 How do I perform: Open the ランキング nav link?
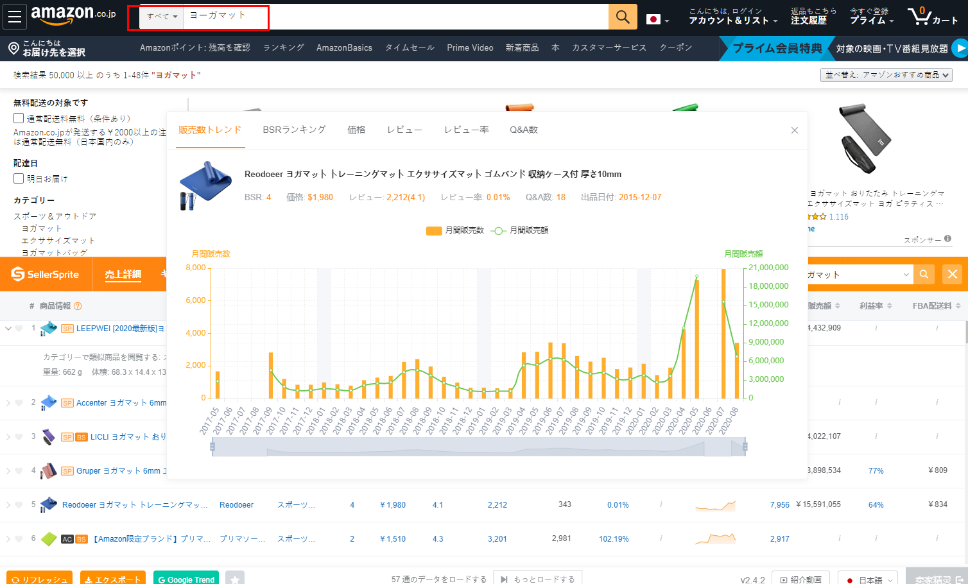tap(283, 47)
